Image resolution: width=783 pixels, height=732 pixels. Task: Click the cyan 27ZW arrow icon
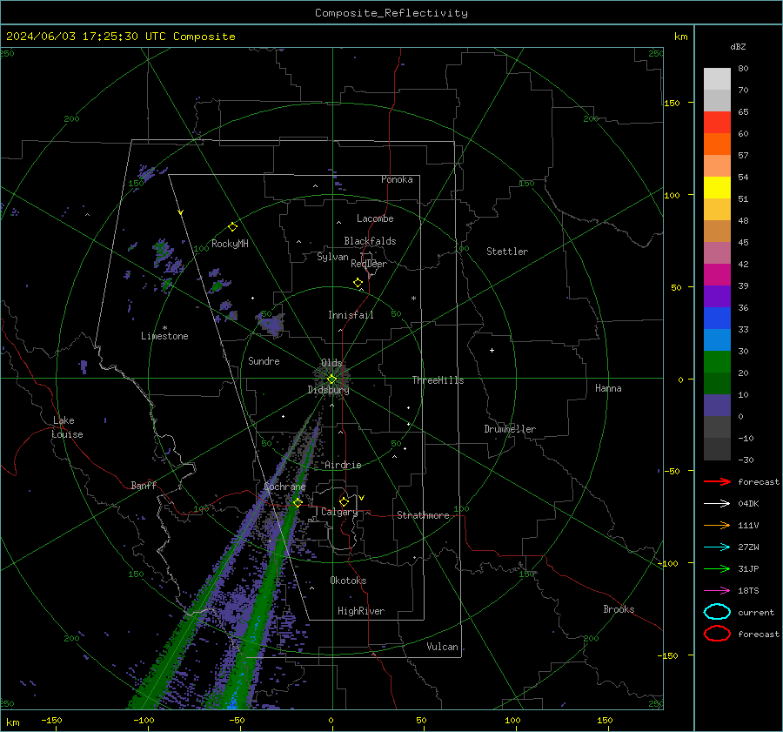(717, 547)
